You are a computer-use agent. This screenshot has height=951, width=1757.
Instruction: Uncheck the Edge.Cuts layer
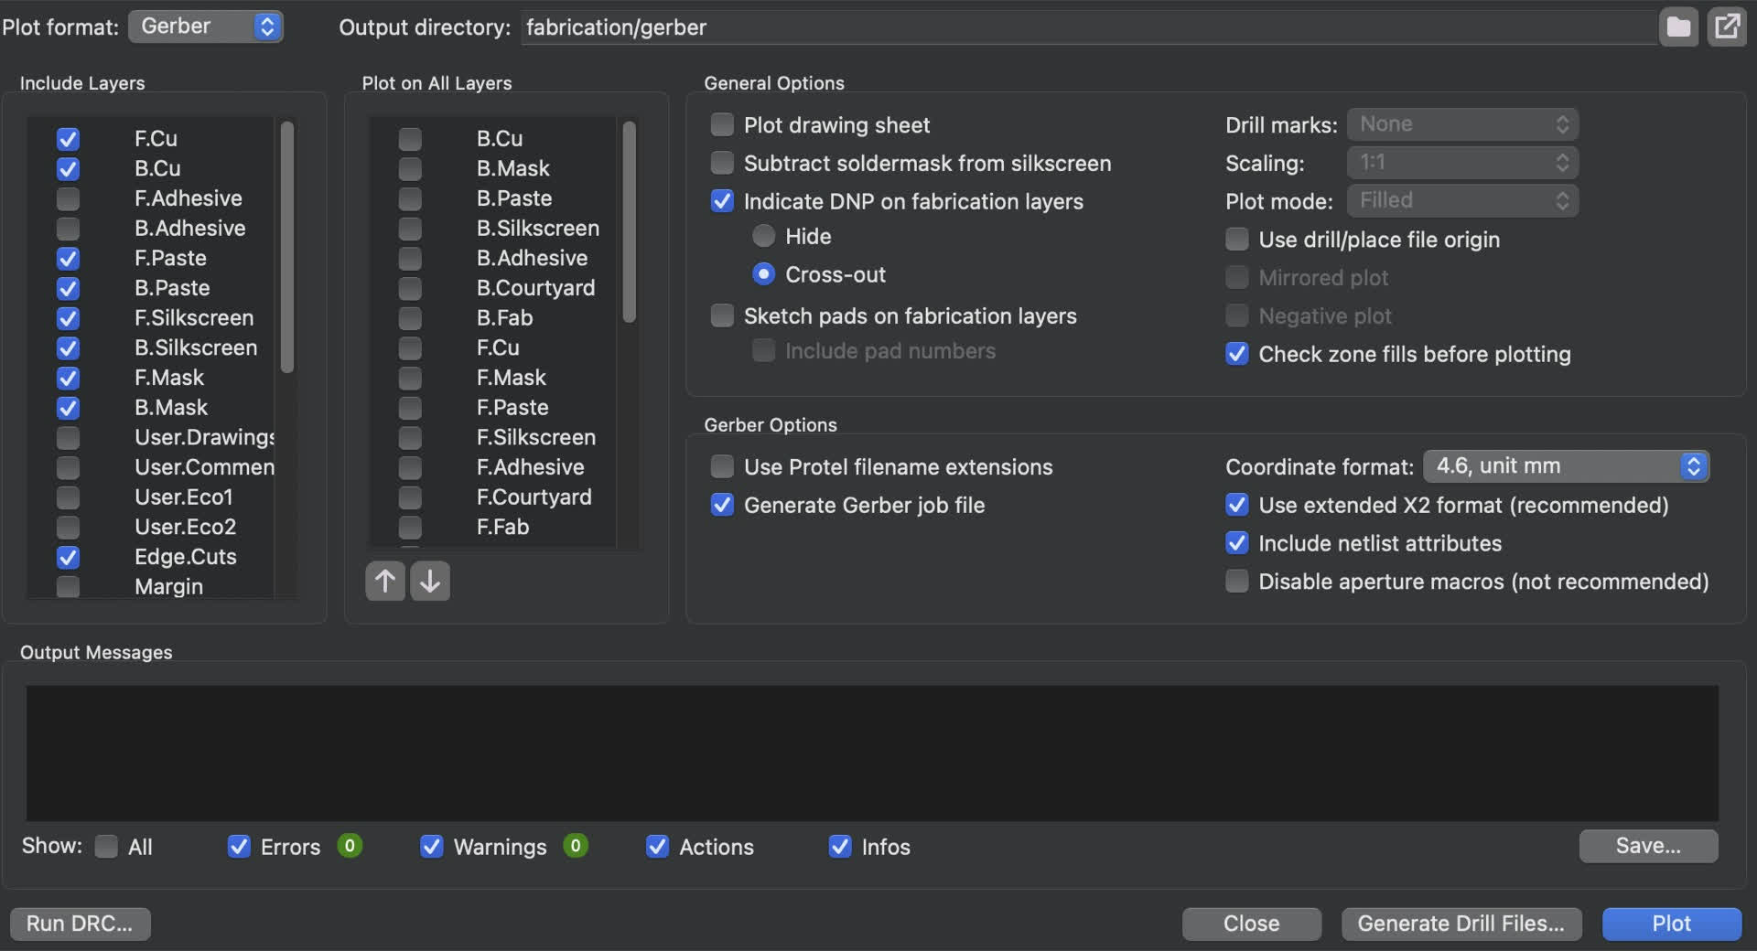68,557
